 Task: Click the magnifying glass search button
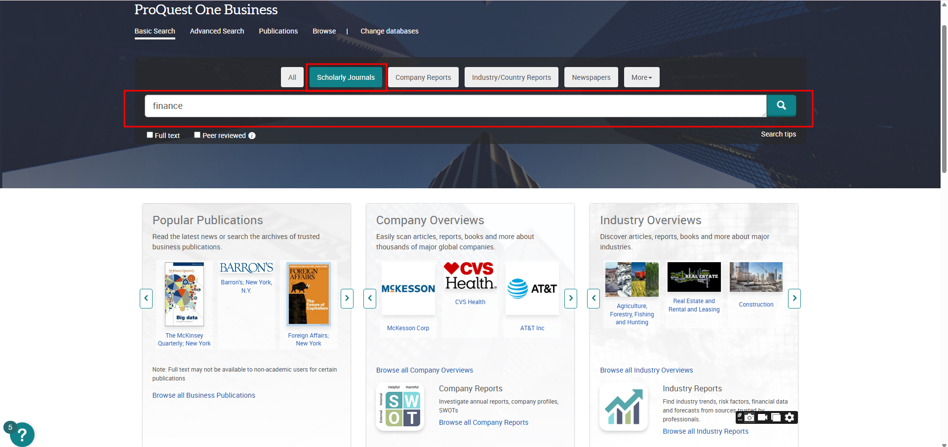click(x=781, y=105)
